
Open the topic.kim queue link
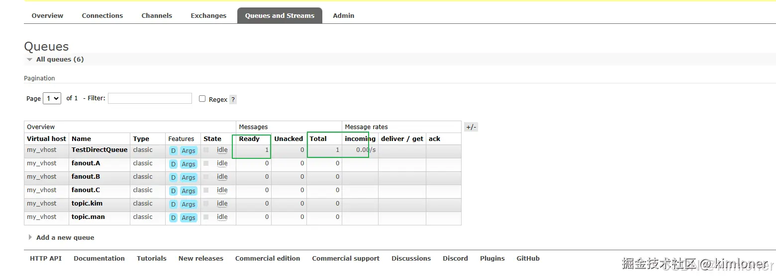point(87,203)
